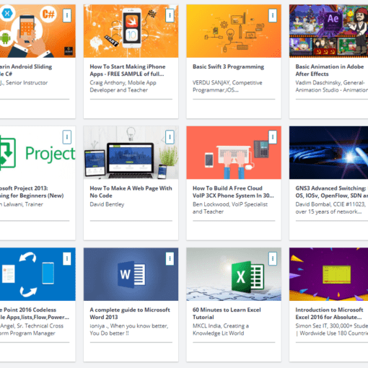Open options menu on SharePoint 2016 Codeless card
Screen dimensions: 368x368
[x=67, y=258]
